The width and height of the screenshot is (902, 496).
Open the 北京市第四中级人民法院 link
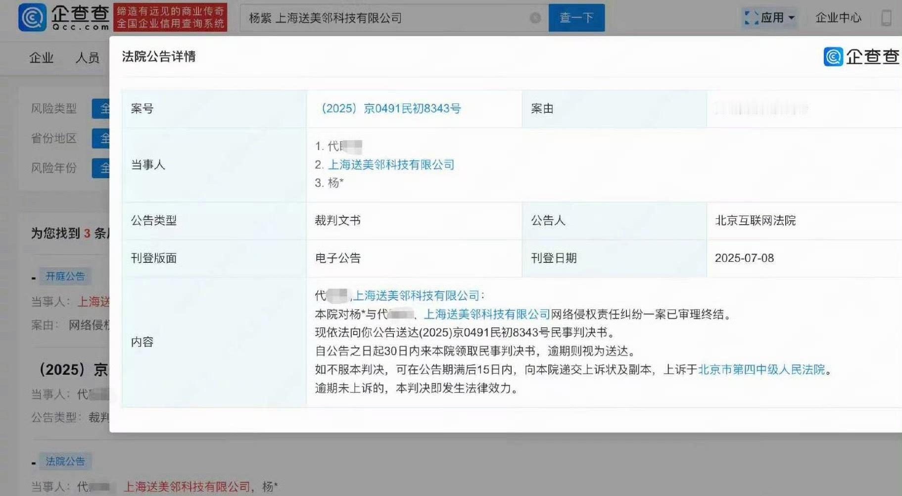click(x=761, y=369)
